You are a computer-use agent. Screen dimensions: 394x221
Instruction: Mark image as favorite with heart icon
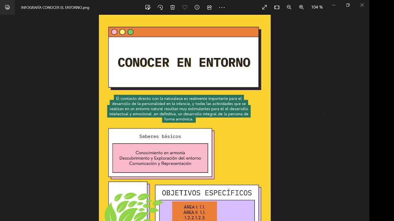[185, 7]
